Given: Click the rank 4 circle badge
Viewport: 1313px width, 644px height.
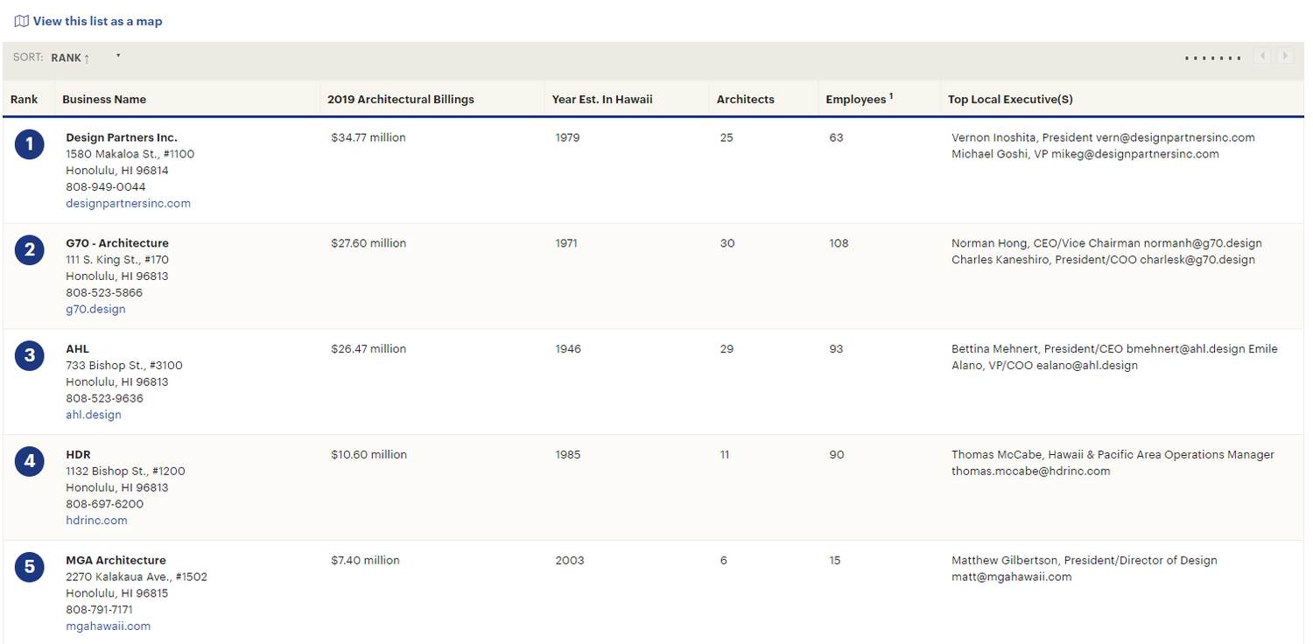Looking at the screenshot, I should (30, 461).
